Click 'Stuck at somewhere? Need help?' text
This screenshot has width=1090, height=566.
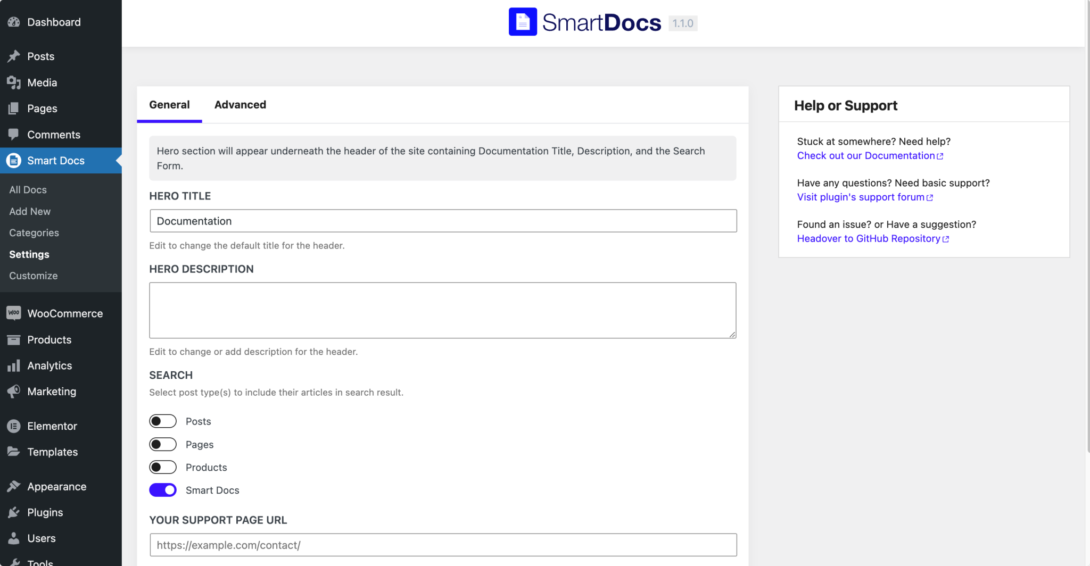coord(873,141)
